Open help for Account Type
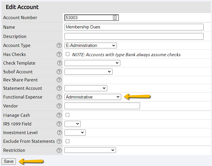Viewport: 212px width, 166px height. pos(59,45)
